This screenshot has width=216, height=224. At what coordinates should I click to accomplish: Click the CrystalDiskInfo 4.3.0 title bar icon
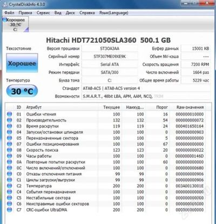(5, 4)
